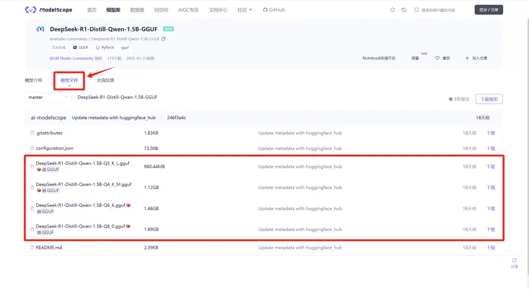The image size is (529, 289).
Task: Click file icon of .gitattributes
Action: (32, 133)
